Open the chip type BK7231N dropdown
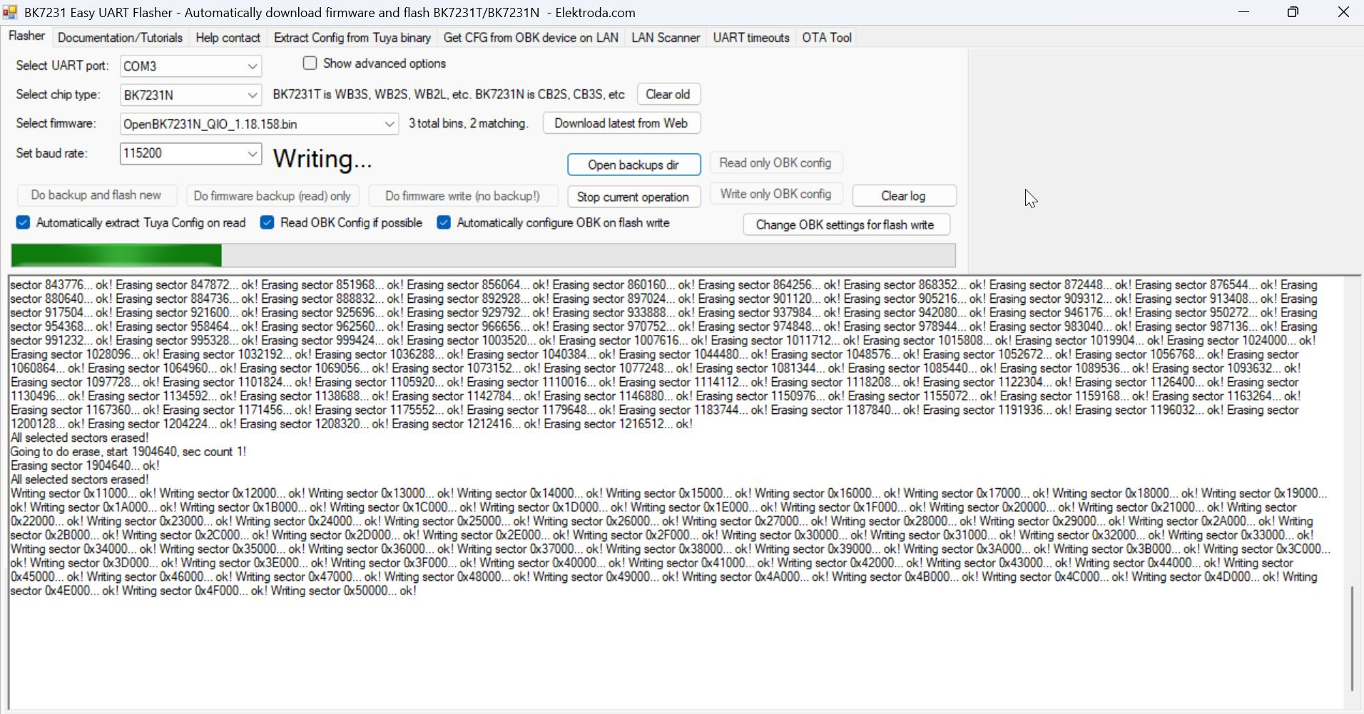Viewport: 1364px width, 714px height. click(x=252, y=95)
